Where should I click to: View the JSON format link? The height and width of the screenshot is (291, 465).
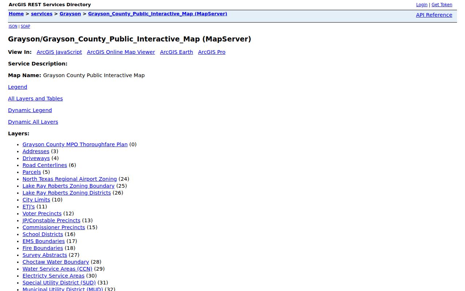pyautogui.click(x=13, y=27)
